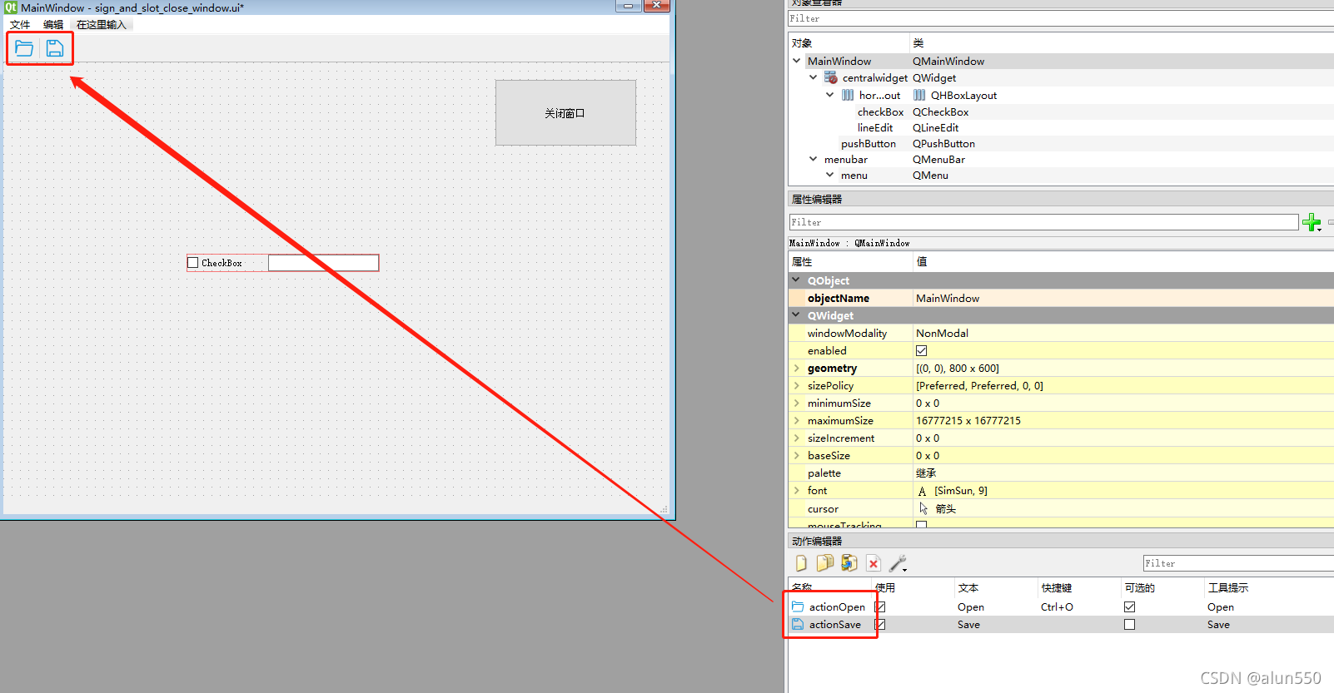Click the disk icon beside actionSave

(798, 624)
